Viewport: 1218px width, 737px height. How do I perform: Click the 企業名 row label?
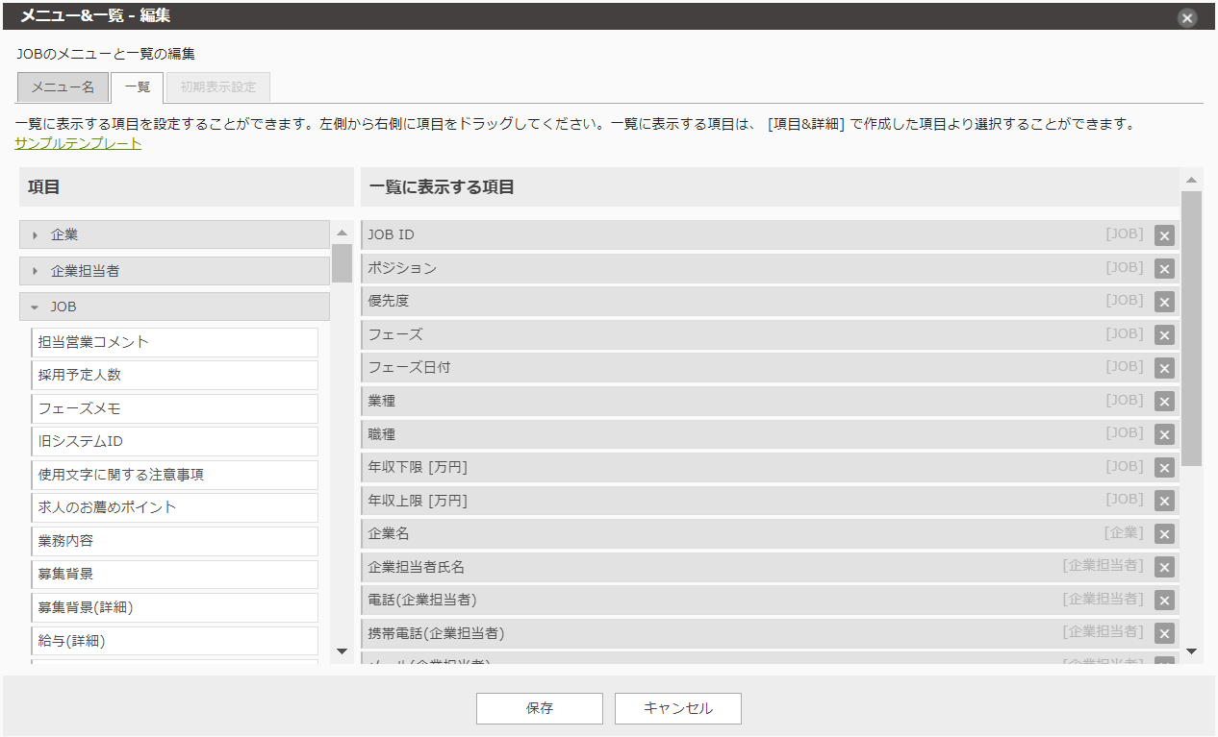coord(389,533)
